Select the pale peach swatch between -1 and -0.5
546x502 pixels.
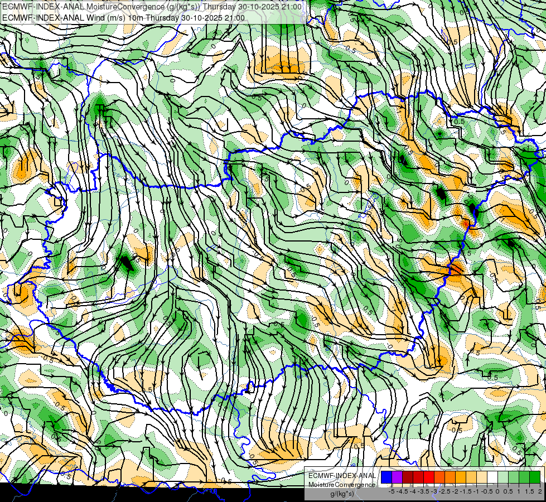coord(481,477)
